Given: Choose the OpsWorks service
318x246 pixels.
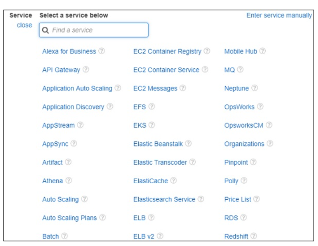Looking at the screenshot, I should coord(239,107).
